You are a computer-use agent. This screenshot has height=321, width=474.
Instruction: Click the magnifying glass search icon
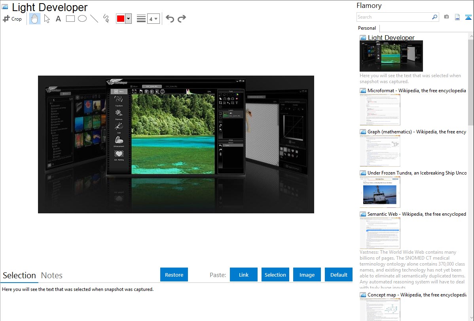click(x=435, y=17)
